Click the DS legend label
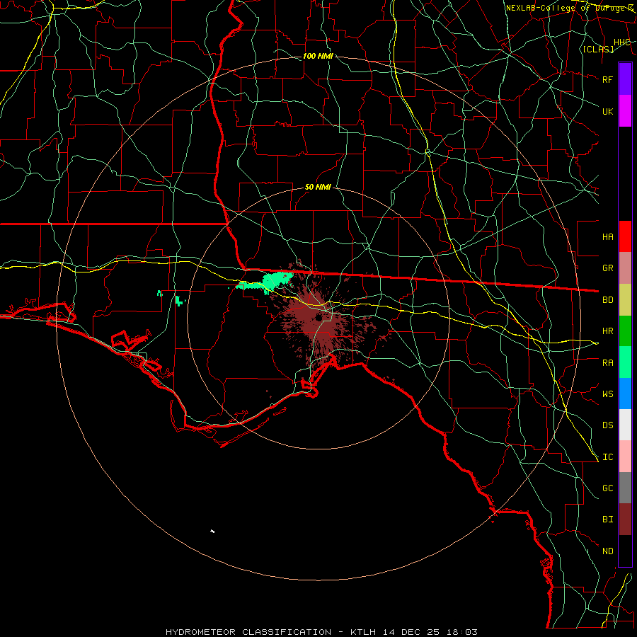Image resolution: width=637 pixels, height=637 pixels. 607,425
